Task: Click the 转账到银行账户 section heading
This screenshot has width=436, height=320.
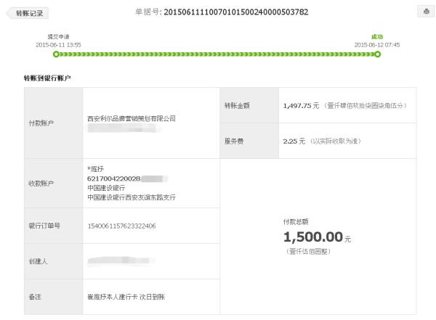Action: [x=47, y=78]
